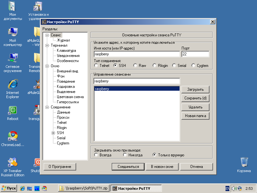Select the Telnet connection type

coord(96,65)
